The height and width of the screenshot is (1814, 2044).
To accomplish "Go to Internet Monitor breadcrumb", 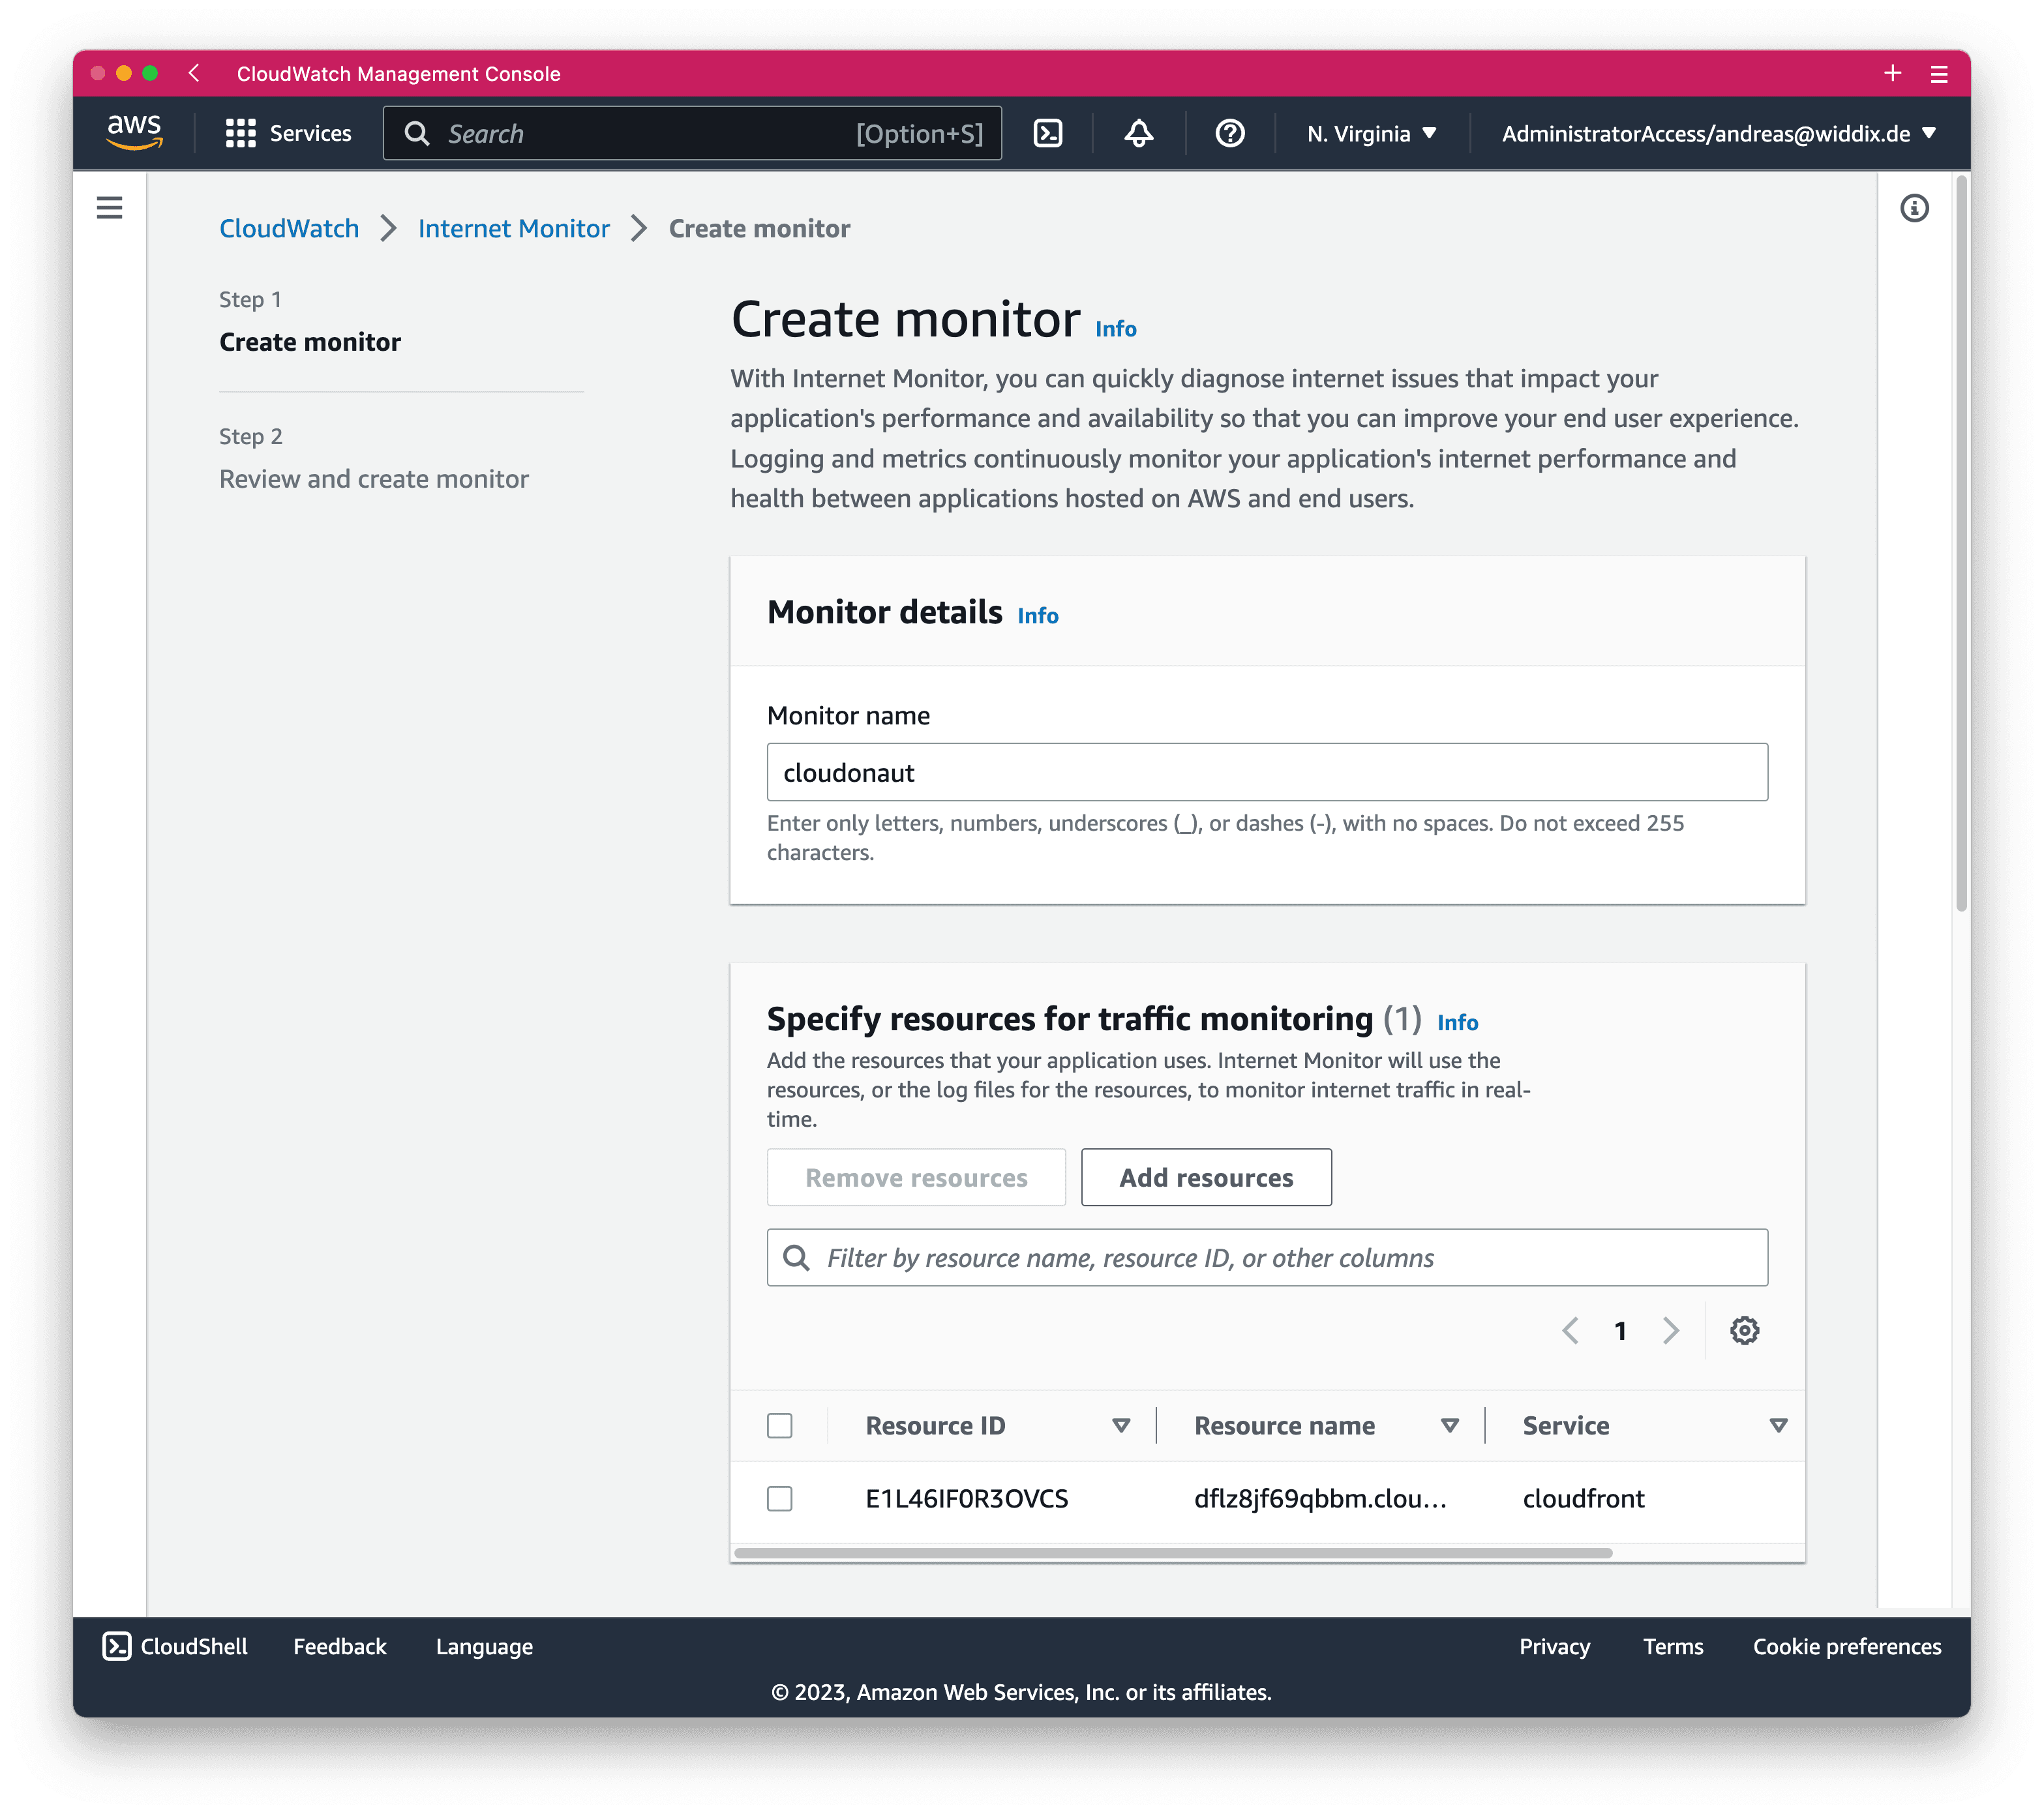I will [x=513, y=229].
